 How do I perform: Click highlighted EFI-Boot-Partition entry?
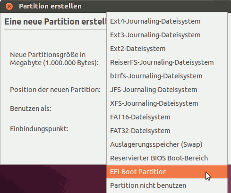point(167,172)
